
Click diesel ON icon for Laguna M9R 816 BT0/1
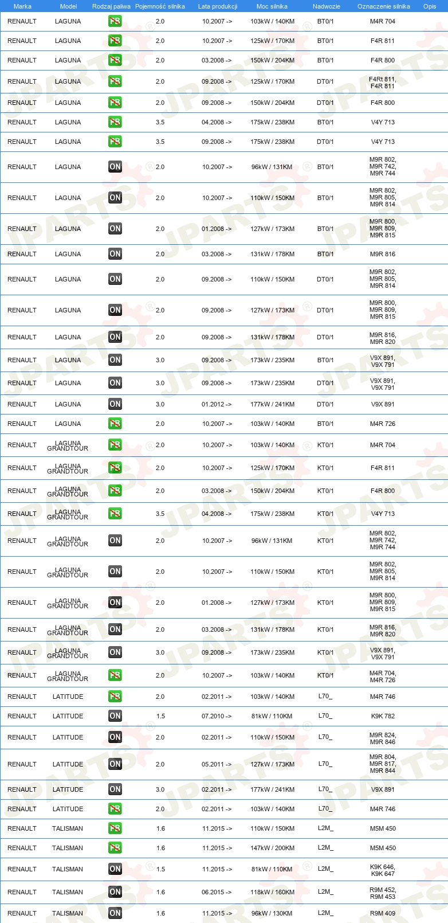coord(115,254)
